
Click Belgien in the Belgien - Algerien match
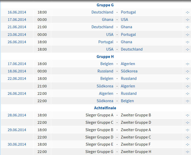[107, 64]
